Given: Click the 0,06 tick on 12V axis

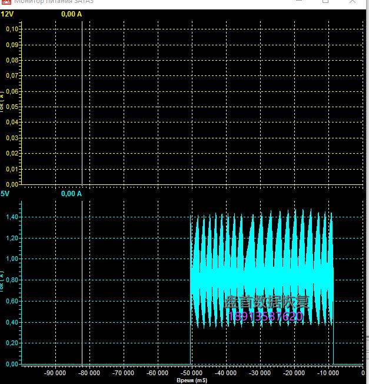Looking at the screenshot, I should click(x=12, y=91).
